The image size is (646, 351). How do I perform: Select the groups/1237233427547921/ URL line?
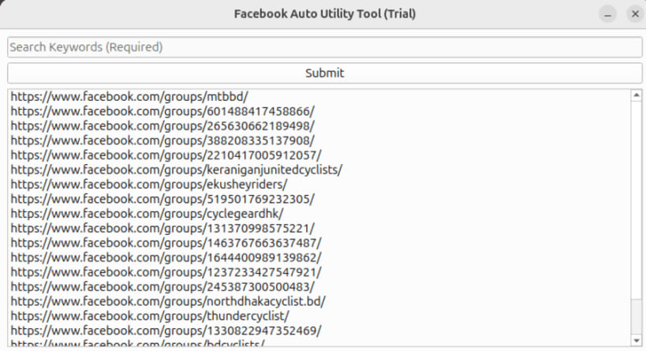click(166, 272)
